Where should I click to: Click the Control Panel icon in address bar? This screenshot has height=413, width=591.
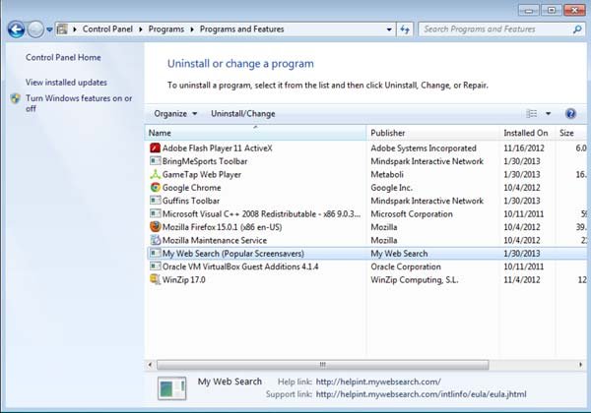(x=63, y=29)
